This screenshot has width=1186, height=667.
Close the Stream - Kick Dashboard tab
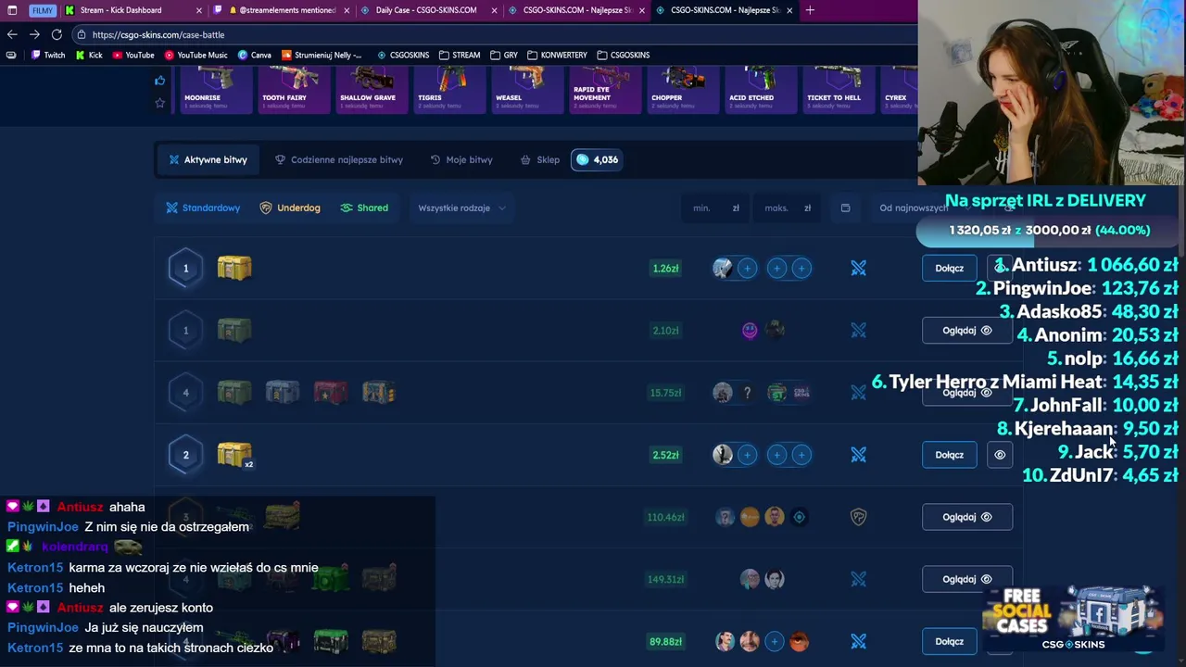click(x=199, y=10)
